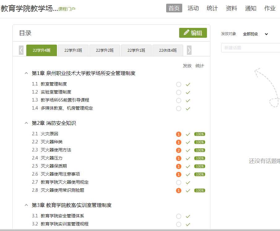
Task: Click the right arrow beside class tabs
Action: pos(189,50)
